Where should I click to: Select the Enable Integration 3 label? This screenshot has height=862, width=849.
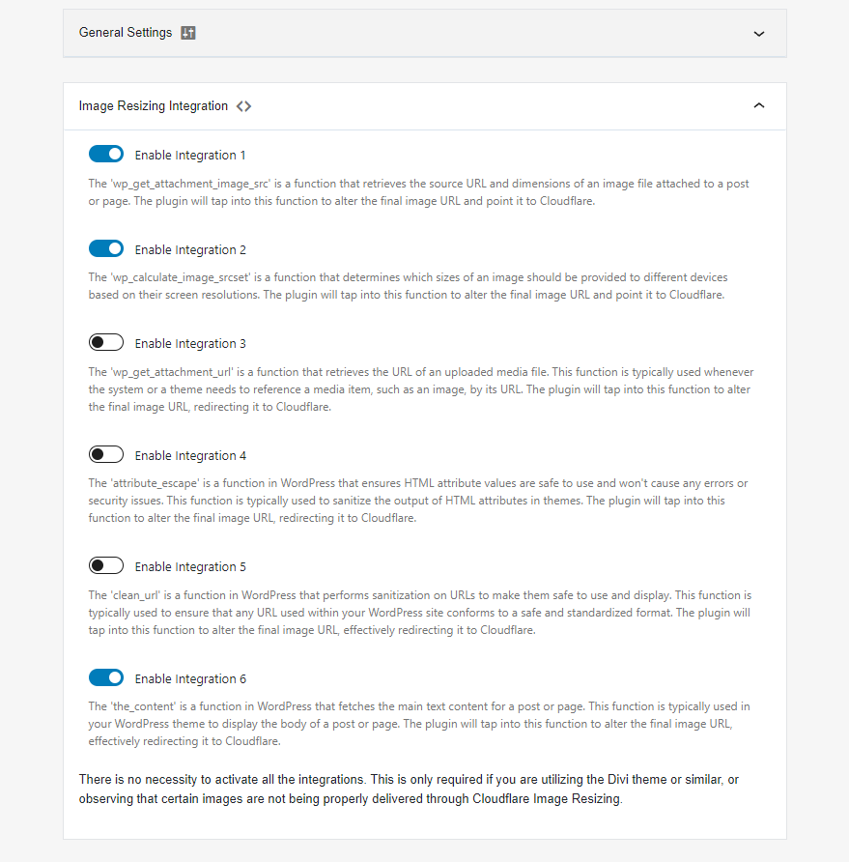click(190, 344)
